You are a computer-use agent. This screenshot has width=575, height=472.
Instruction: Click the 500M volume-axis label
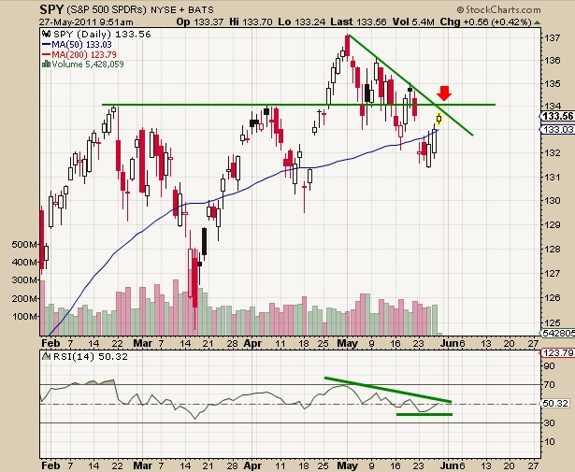pos(25,244)
